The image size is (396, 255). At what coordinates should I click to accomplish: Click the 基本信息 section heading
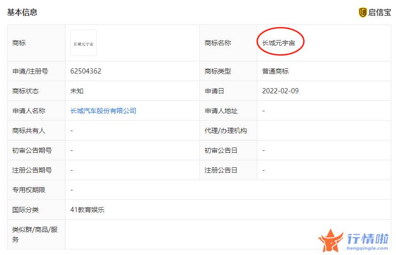coord(22,12)
